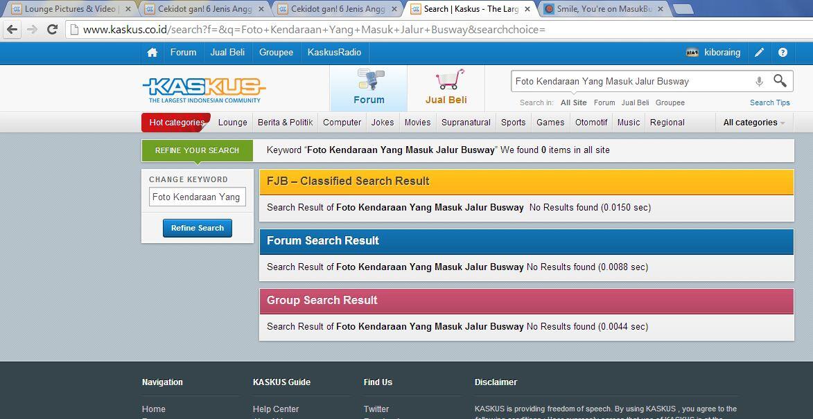Open the Regional category
This screenshot has height=419, width=813.
pos(667,122)
